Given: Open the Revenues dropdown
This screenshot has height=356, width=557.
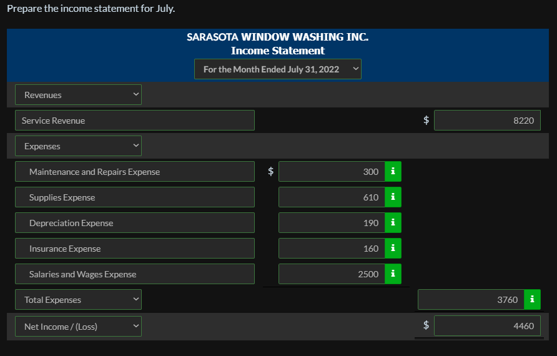Looking at the screenshot, I should click(x=78, y=95).
